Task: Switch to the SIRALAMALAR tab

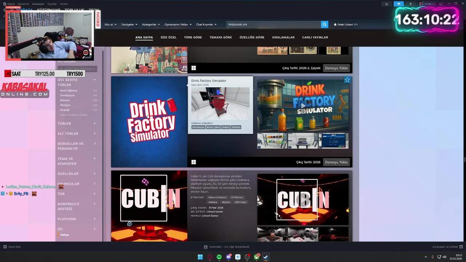Action: 283,37
